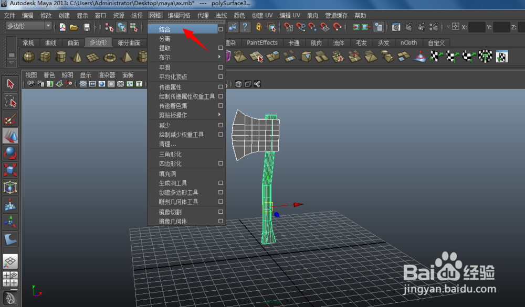This screenshot has height=307, width=525.
Task: Toggle Textured display T icon
Action: pyautogui.click(x=139, y=84)
